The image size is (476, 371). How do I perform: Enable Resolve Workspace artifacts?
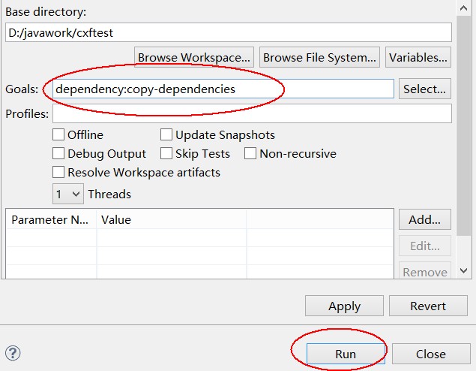(x=58, y=173)
